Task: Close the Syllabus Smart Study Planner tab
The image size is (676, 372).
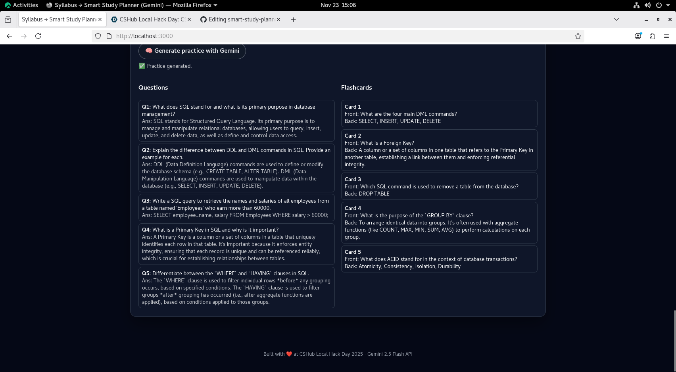Action: point(100,19)
